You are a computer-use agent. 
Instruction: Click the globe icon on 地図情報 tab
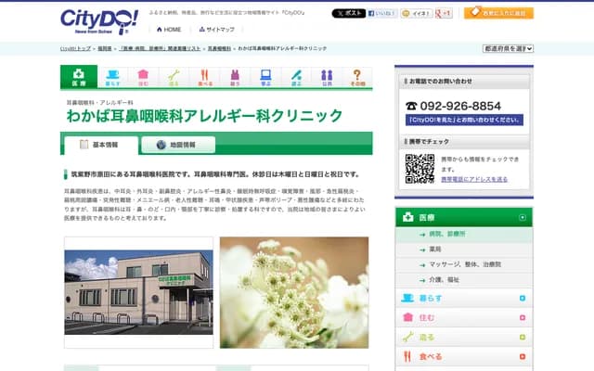pos(161,145)
